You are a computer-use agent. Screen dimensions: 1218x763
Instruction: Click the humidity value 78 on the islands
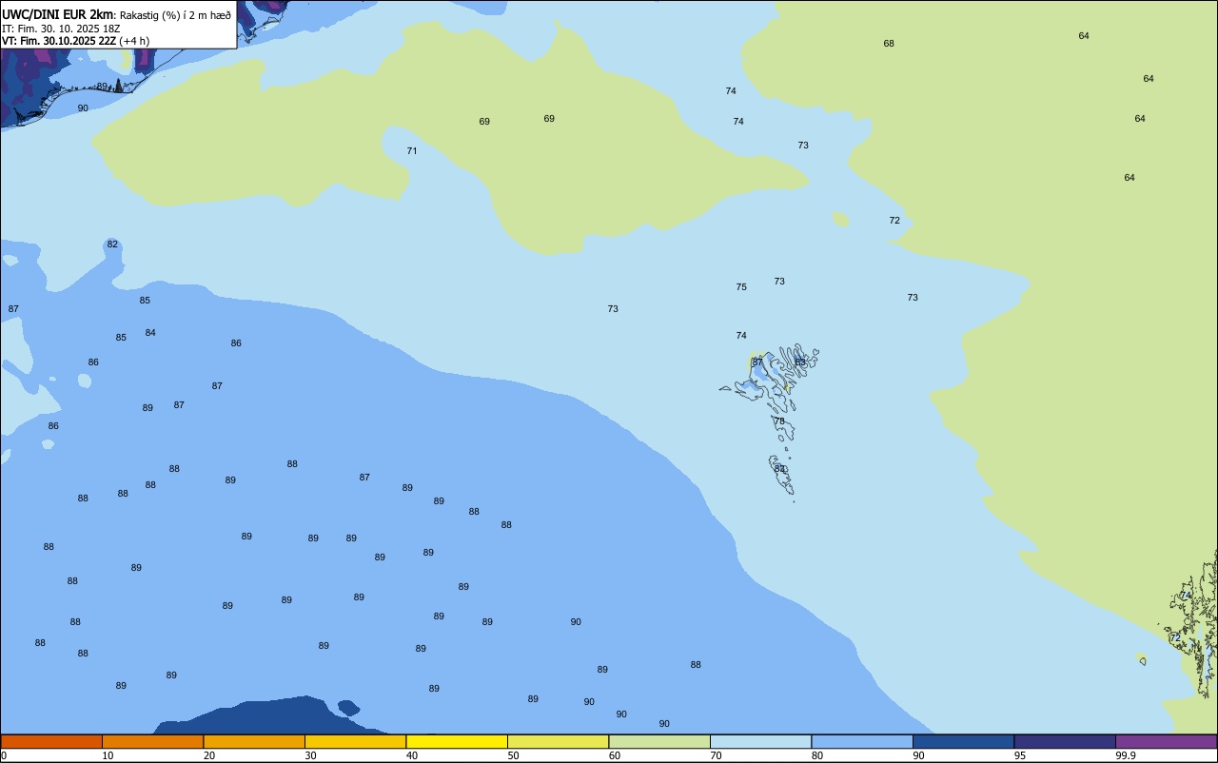pyautogui.click(x=779, y=421)
